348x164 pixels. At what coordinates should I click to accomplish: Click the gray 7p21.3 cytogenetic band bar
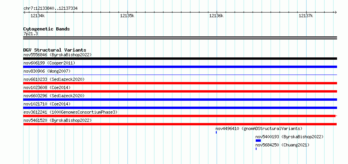coord(180,38)
